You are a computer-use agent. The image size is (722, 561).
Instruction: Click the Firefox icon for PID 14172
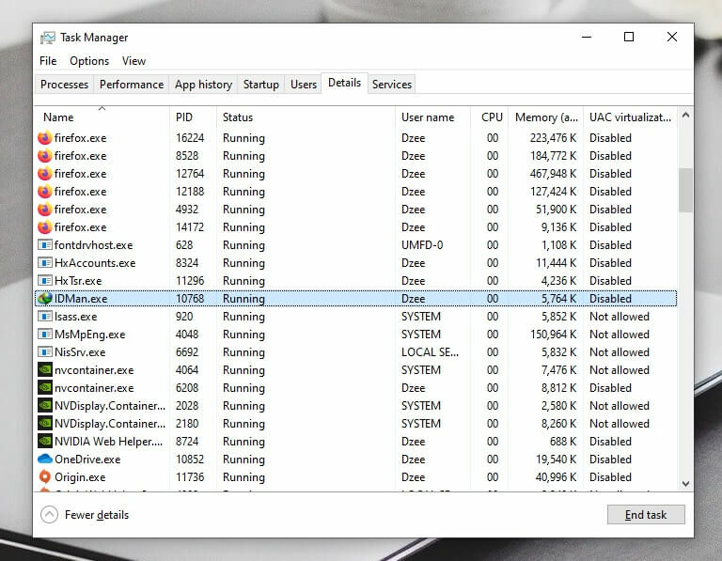(x=45, y=227)
